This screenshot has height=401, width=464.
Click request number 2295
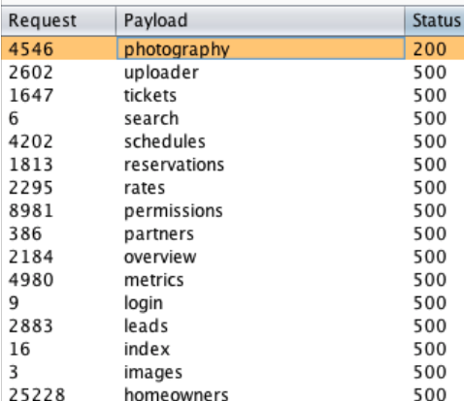(x=31, y=188)
